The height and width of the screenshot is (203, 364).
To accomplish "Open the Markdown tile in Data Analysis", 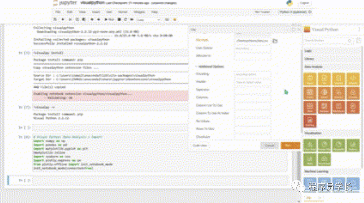I will tap(339, 107).
